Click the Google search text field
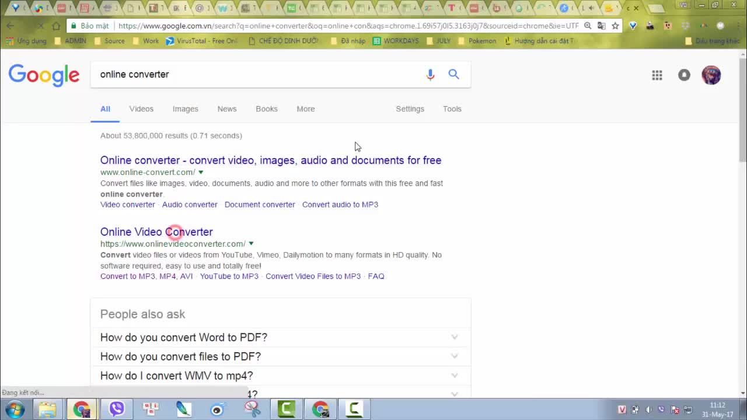Screen dimensions: 747x420 coord(257,75)
